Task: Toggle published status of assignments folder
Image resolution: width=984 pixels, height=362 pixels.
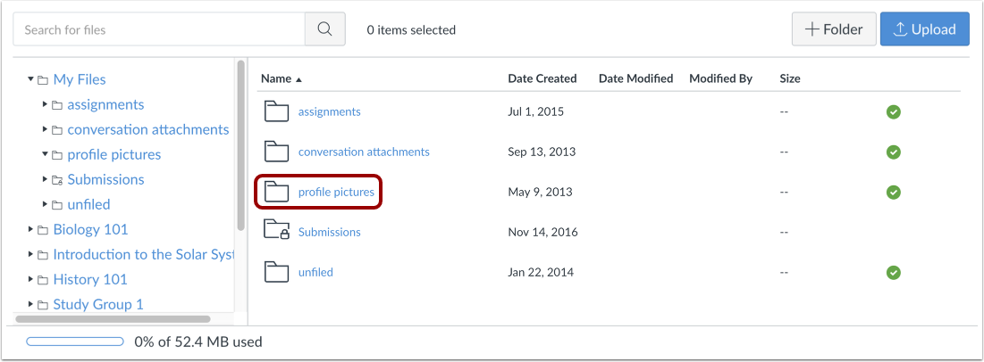Action: click(x=893, y=112)
